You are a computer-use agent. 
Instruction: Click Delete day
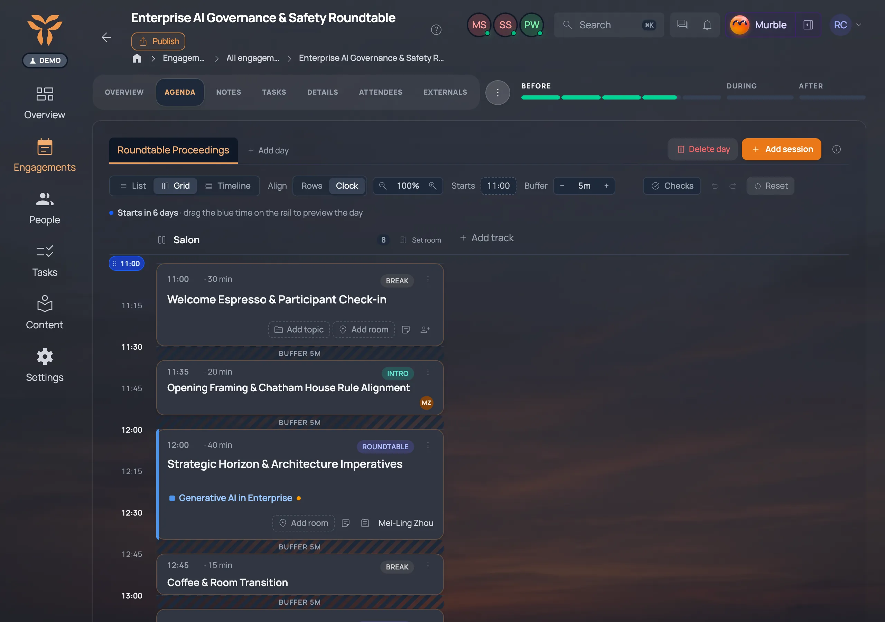point(703,149)
